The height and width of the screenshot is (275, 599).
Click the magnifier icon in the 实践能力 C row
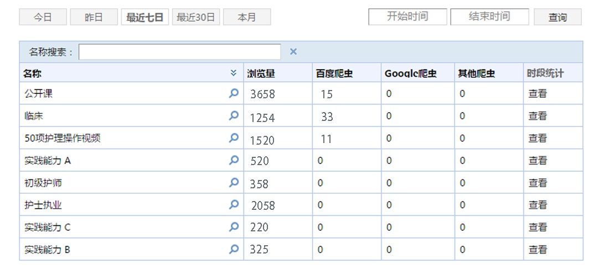234,228
